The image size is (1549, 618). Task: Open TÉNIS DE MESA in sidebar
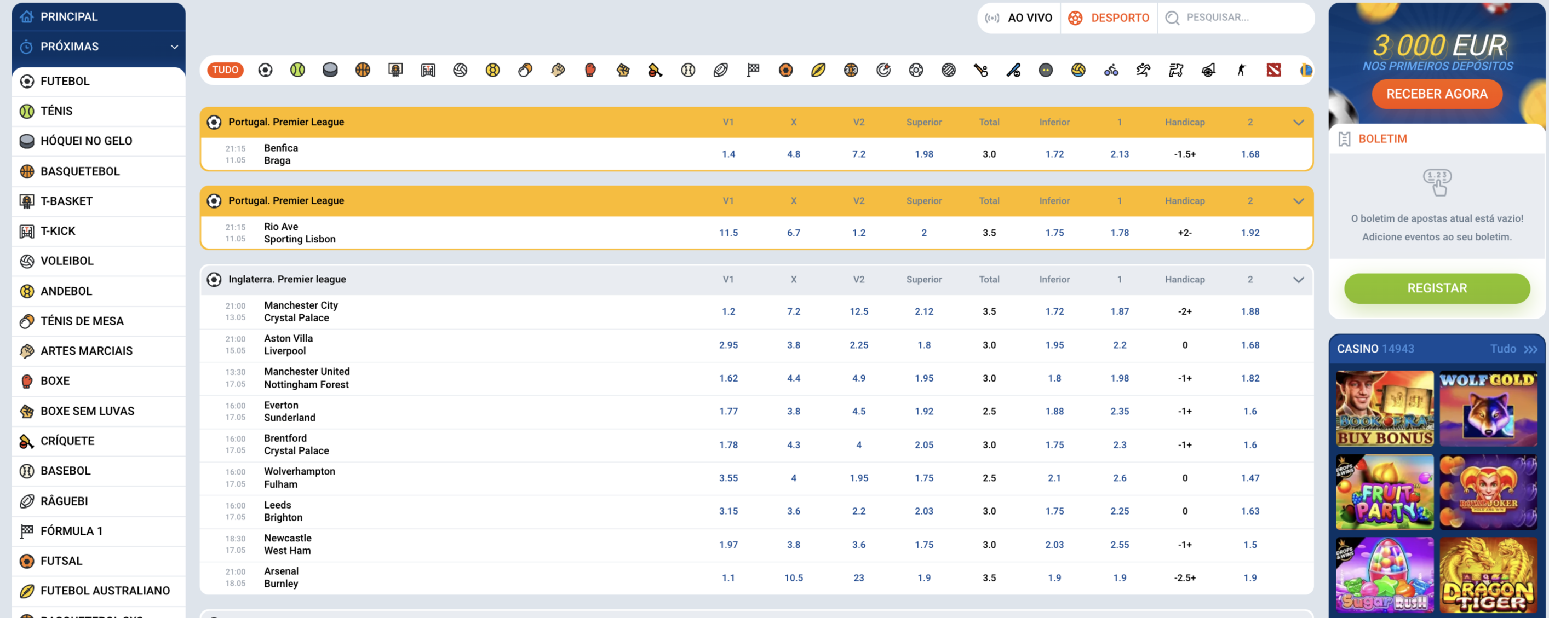point(99,321)
